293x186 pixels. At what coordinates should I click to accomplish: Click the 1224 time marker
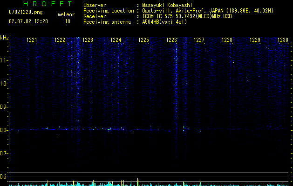[x=116, y=40]
